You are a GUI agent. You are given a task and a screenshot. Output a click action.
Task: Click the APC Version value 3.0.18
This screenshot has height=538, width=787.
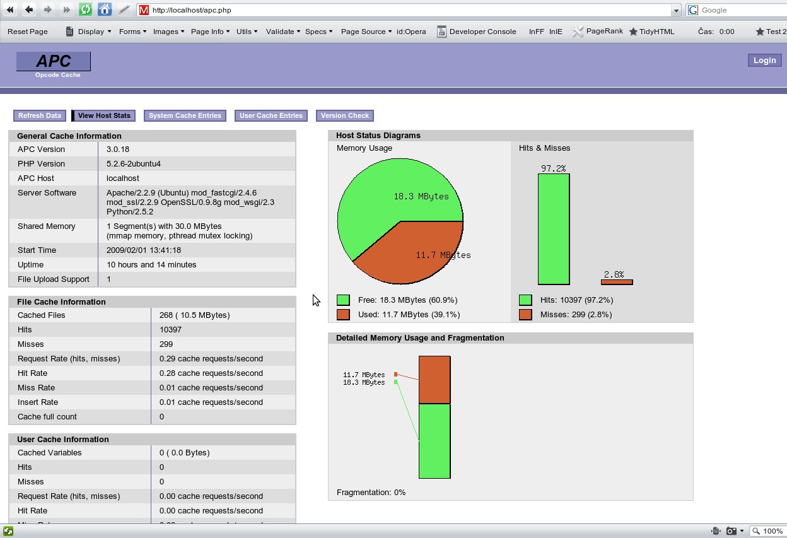click(x=118, y=149)
